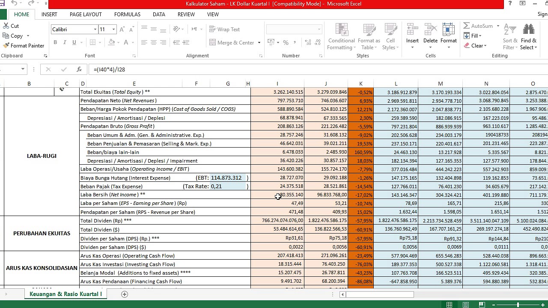
Task: Decrease font size with the small A
Action: [132, 30]
